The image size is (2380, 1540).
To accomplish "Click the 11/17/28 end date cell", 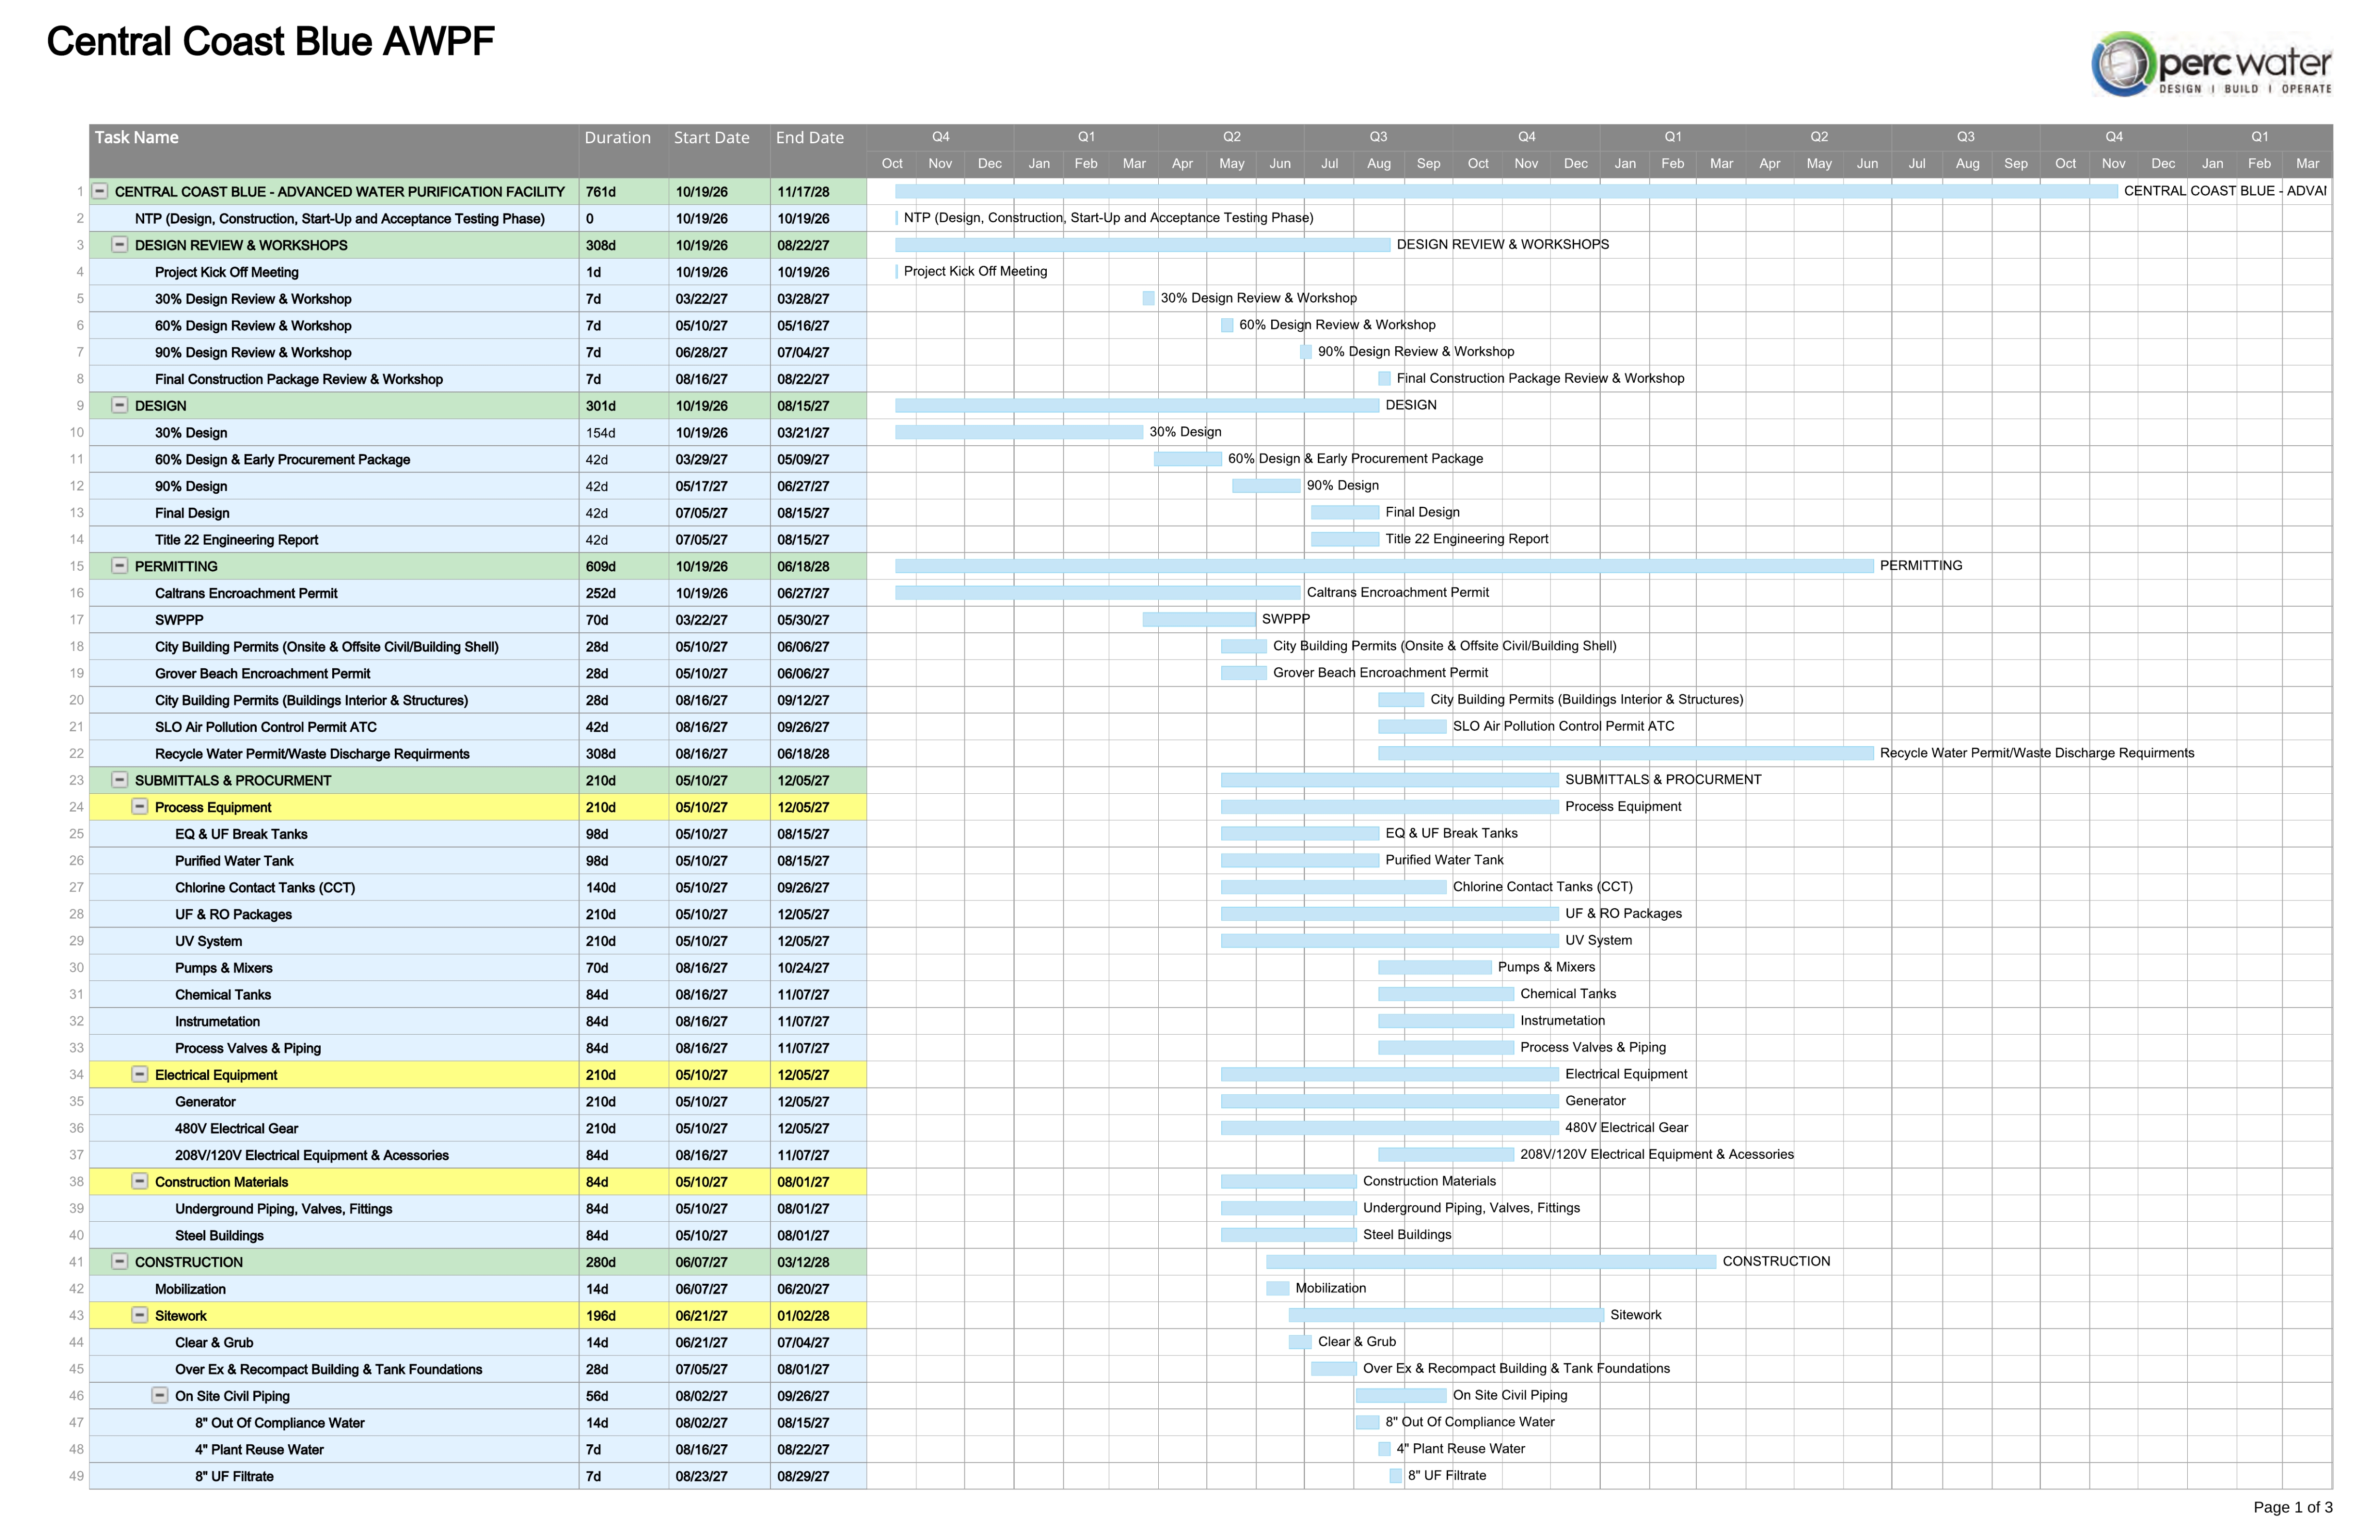I will tap(818, 191).
